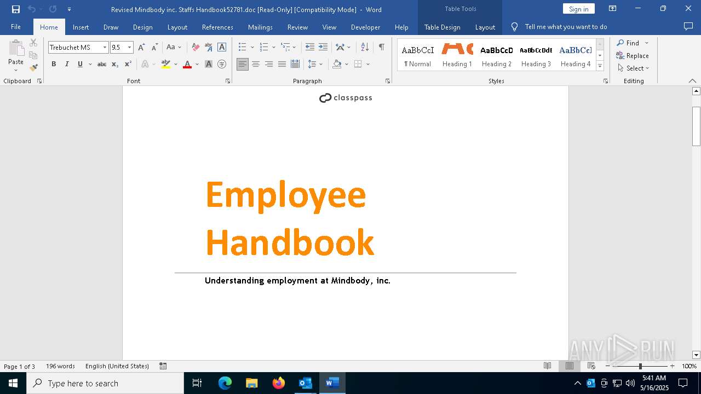The image size is (701, 394).
Task: Open Ribbon Display Options
Action: [613, 9]
